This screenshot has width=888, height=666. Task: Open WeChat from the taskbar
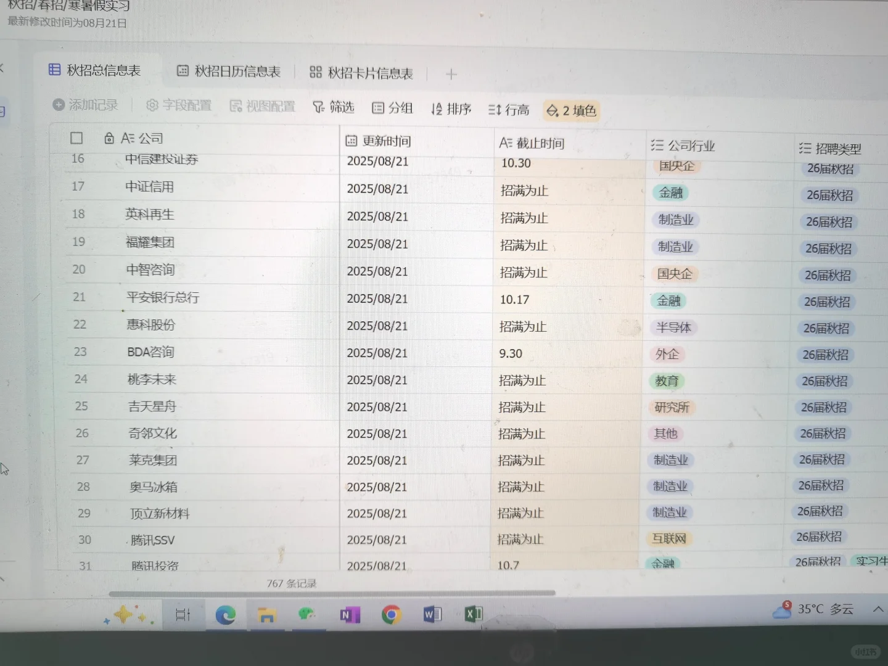pyautogui.click(x=307, y=614)
